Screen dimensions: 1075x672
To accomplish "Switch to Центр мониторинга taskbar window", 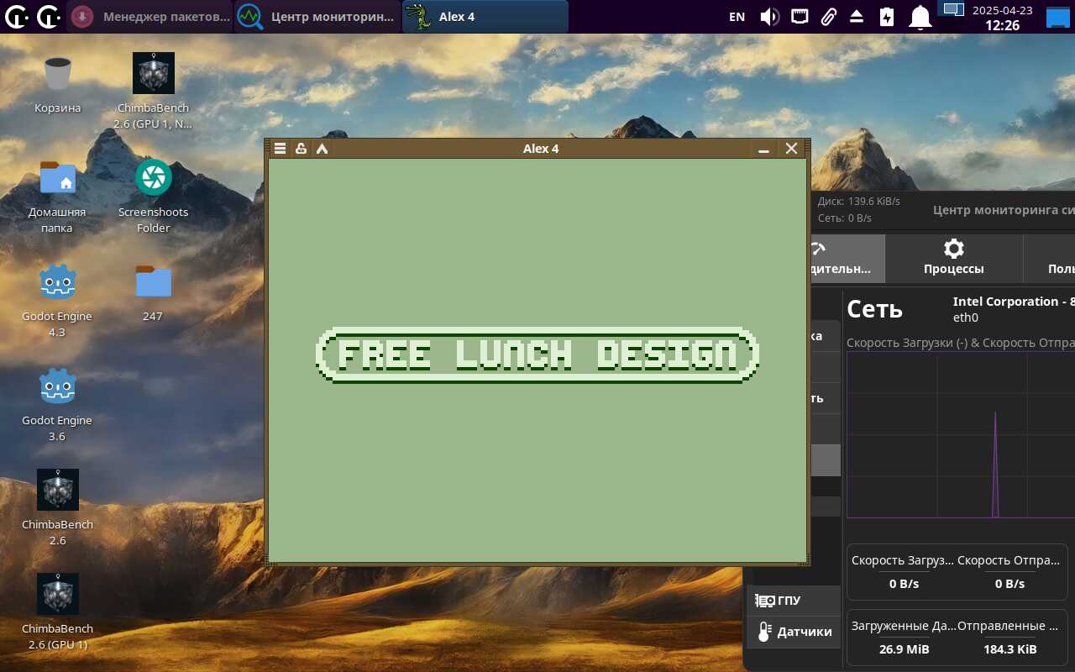I will [317, 16].
